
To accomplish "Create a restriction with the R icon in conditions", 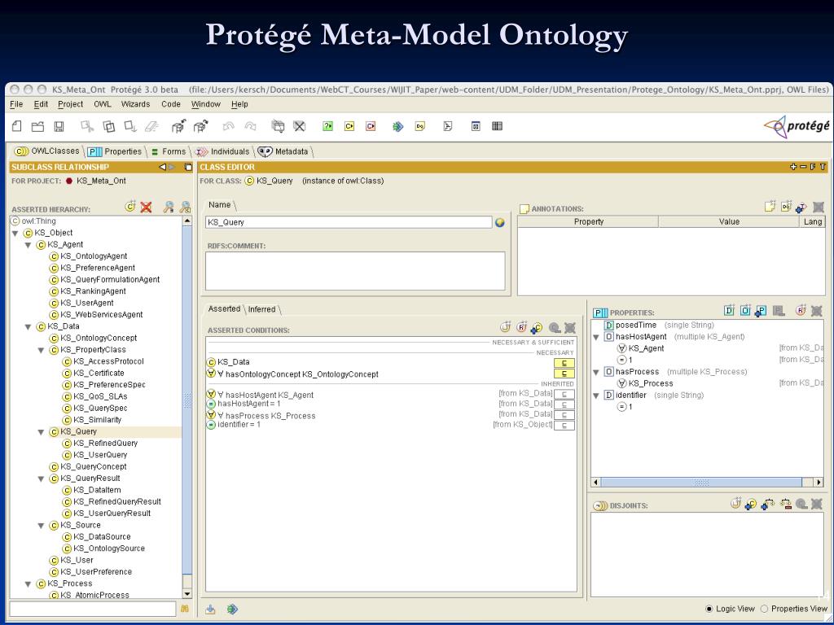I will point(522,327).
